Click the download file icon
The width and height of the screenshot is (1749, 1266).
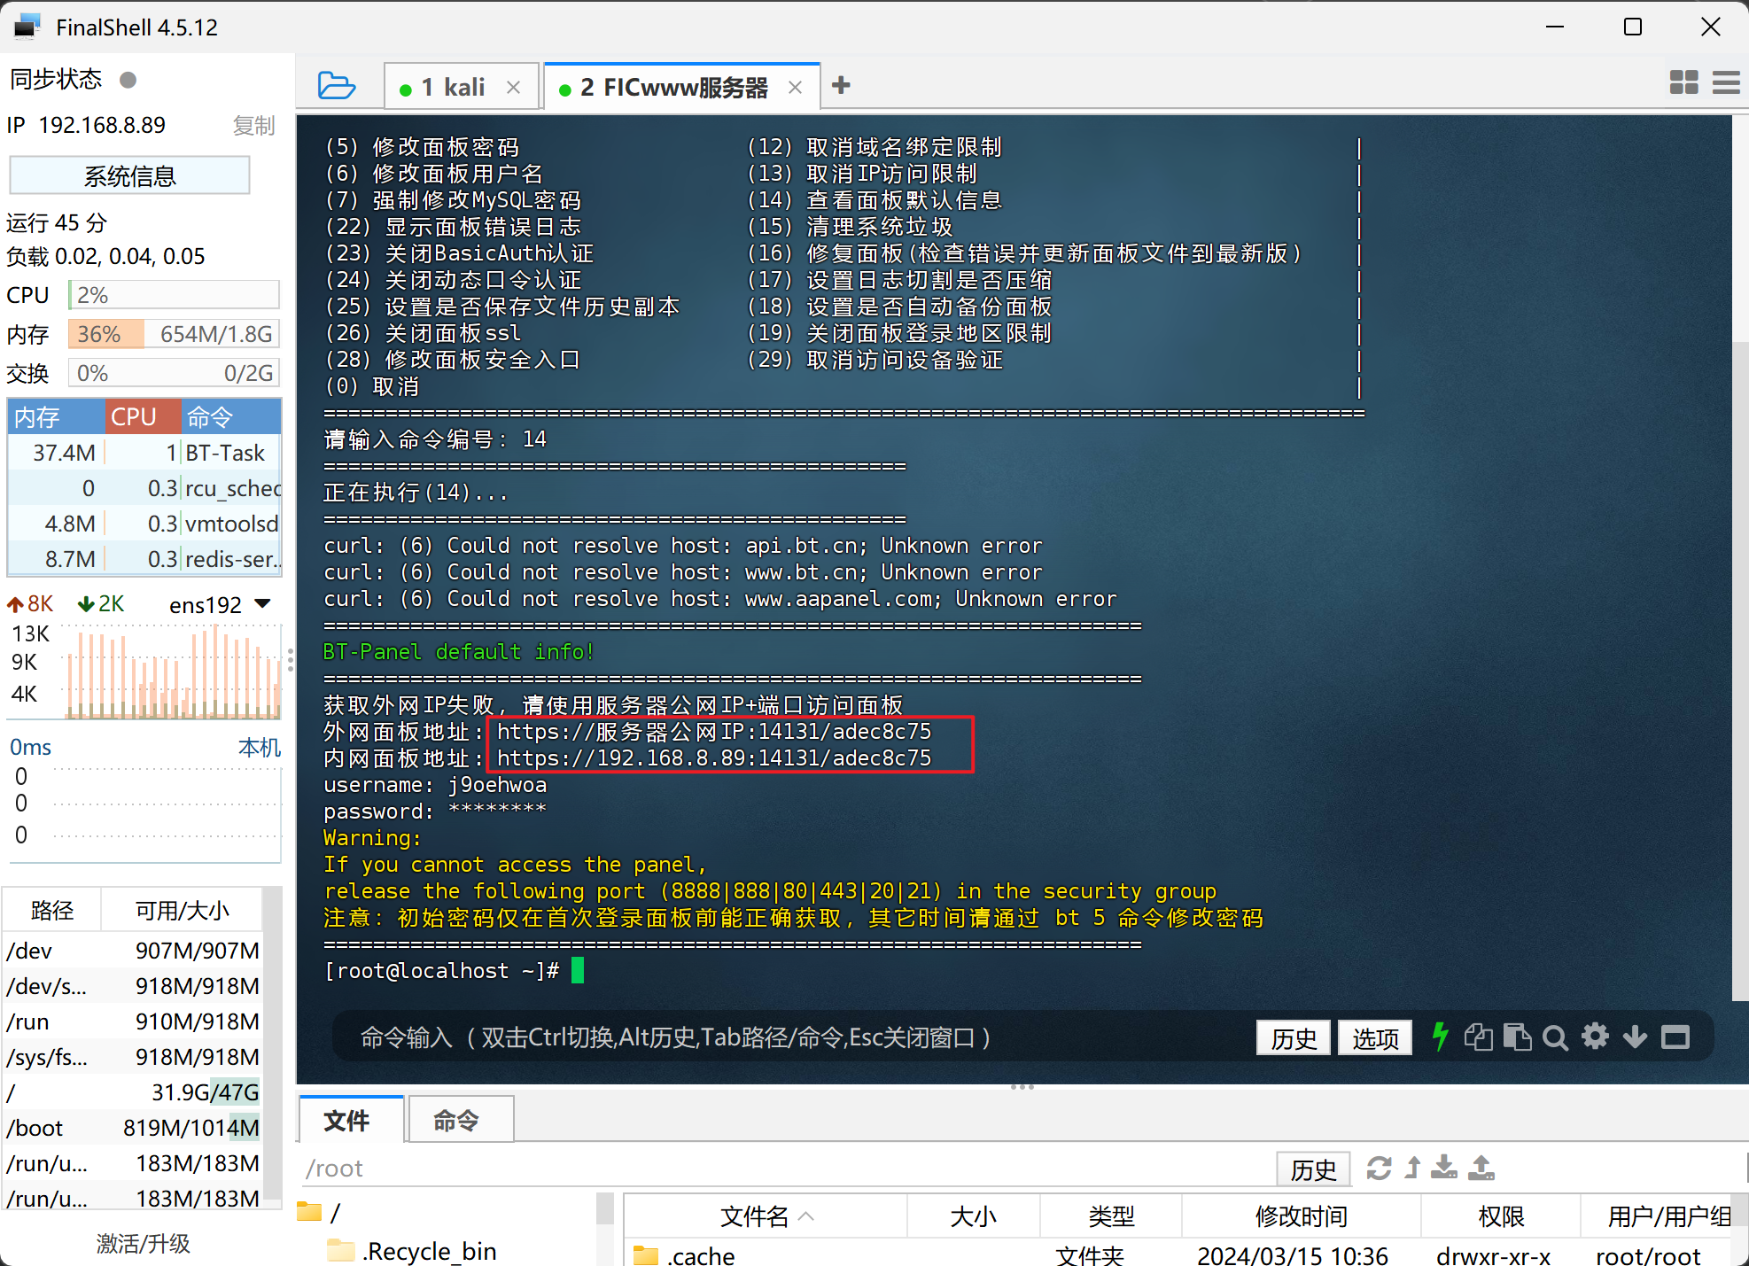point(1443,1169)
